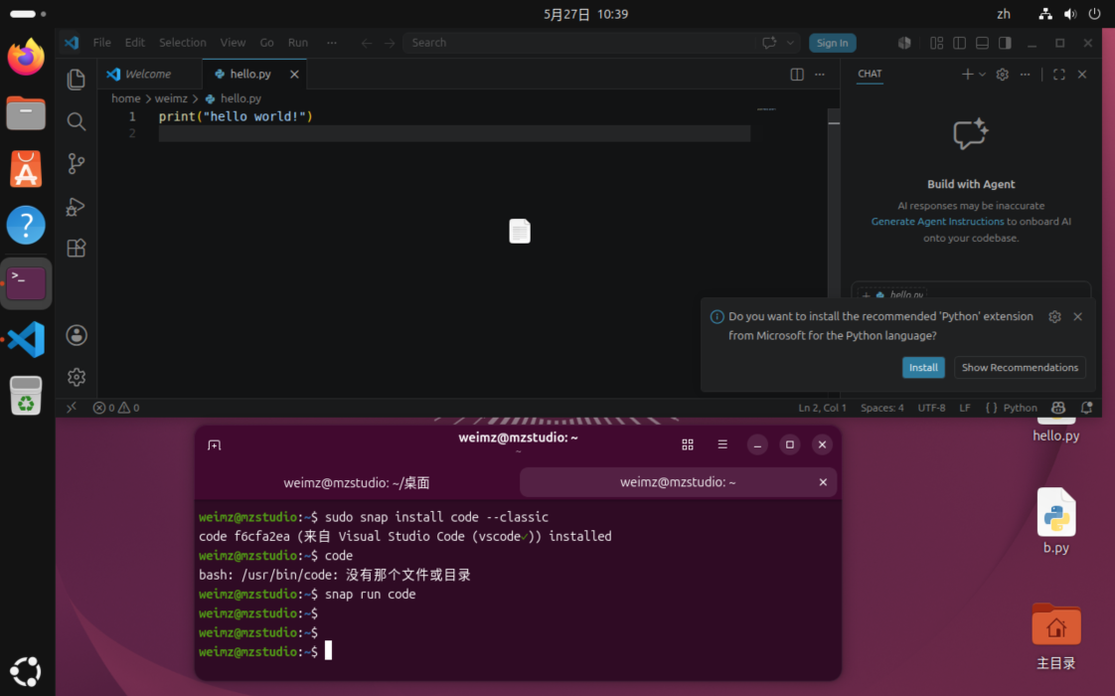The image size is (1115, 696).
Task: Change line ending via LF
Action: [965, 408]
